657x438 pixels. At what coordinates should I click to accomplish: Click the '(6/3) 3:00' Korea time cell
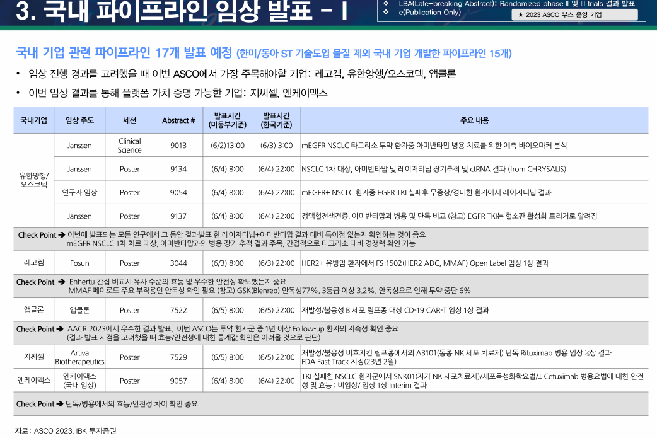[x=276, y=146]
